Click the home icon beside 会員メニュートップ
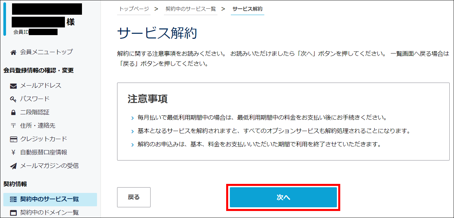This screenshot has height=218, width=454. [x=13, y=52]
